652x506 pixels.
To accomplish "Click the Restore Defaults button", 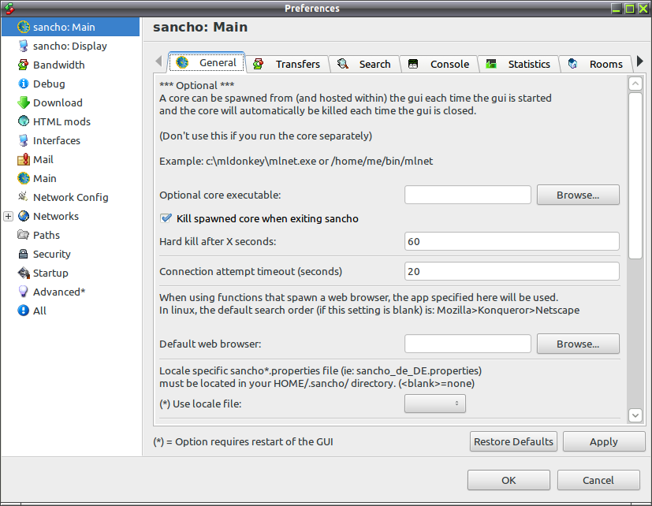I will [513, 441].
